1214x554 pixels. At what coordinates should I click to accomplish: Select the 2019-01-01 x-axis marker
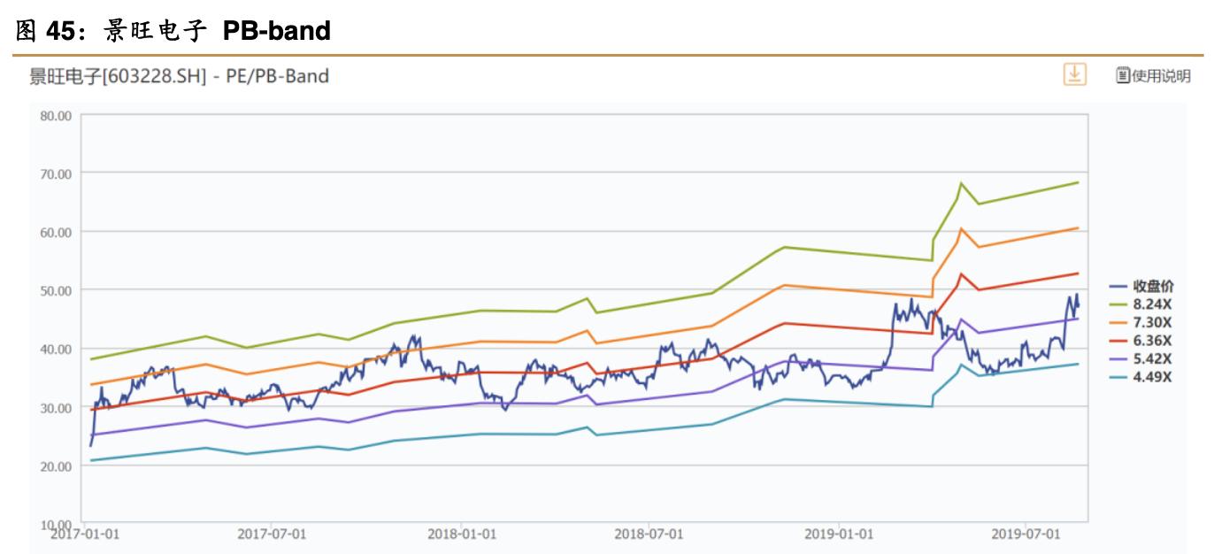point(839,535)
